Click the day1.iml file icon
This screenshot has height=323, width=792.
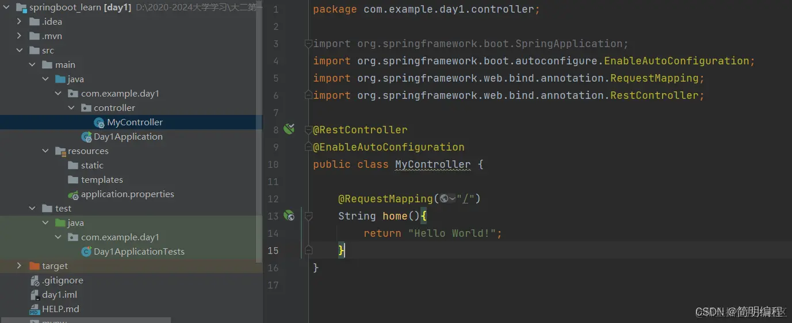click(35, 295)
